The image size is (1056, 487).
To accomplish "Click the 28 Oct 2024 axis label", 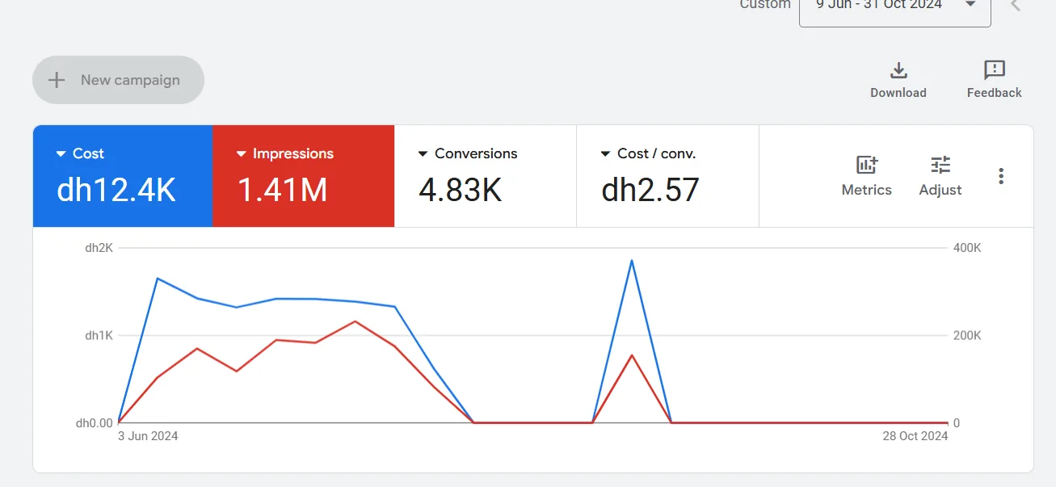I will pyautogui.click(x=915, y=436).
